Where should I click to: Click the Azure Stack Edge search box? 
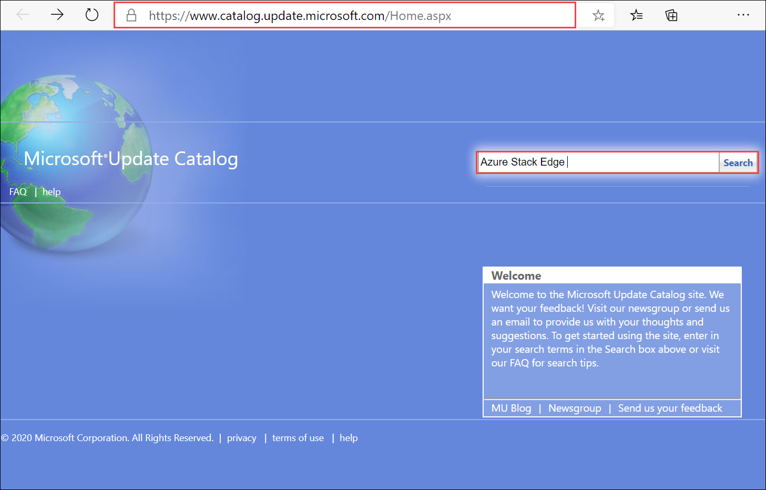[x=598, y=162]
